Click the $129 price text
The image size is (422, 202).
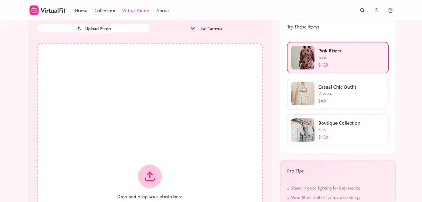(323, 65)
